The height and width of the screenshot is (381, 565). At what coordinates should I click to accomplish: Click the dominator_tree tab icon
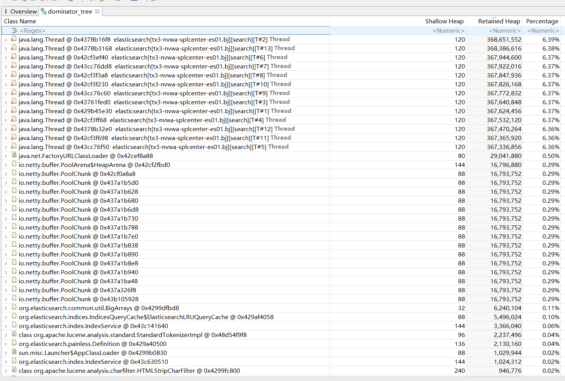(44, 12)
